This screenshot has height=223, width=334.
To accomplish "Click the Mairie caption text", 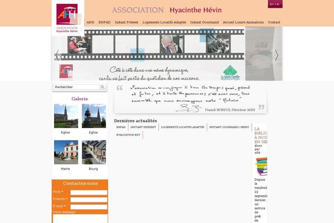I will (x=65, y=169).
